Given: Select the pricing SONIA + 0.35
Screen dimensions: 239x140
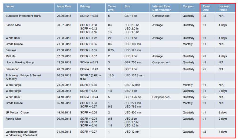Looking at the screenshot, I should [89, 16].
